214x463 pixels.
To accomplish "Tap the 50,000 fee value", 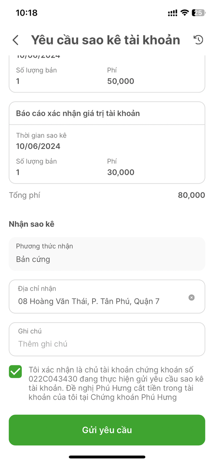I will coord(121,81).
